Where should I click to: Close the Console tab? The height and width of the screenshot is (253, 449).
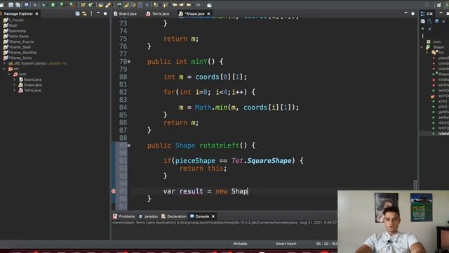213,216
